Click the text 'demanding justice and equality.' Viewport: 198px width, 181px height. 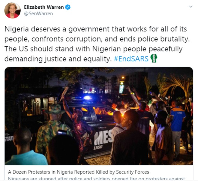tap(58, 59)
